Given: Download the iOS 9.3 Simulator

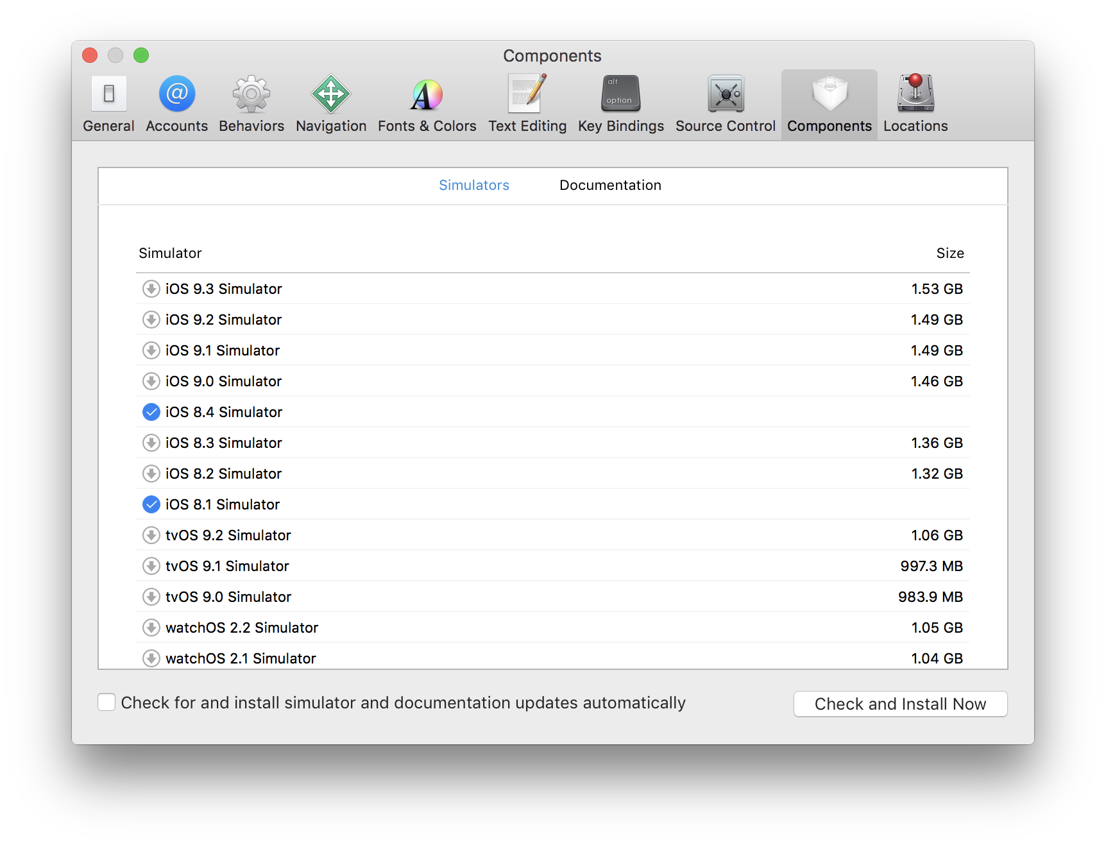Looking at the screenshot, I should (151, 289).
